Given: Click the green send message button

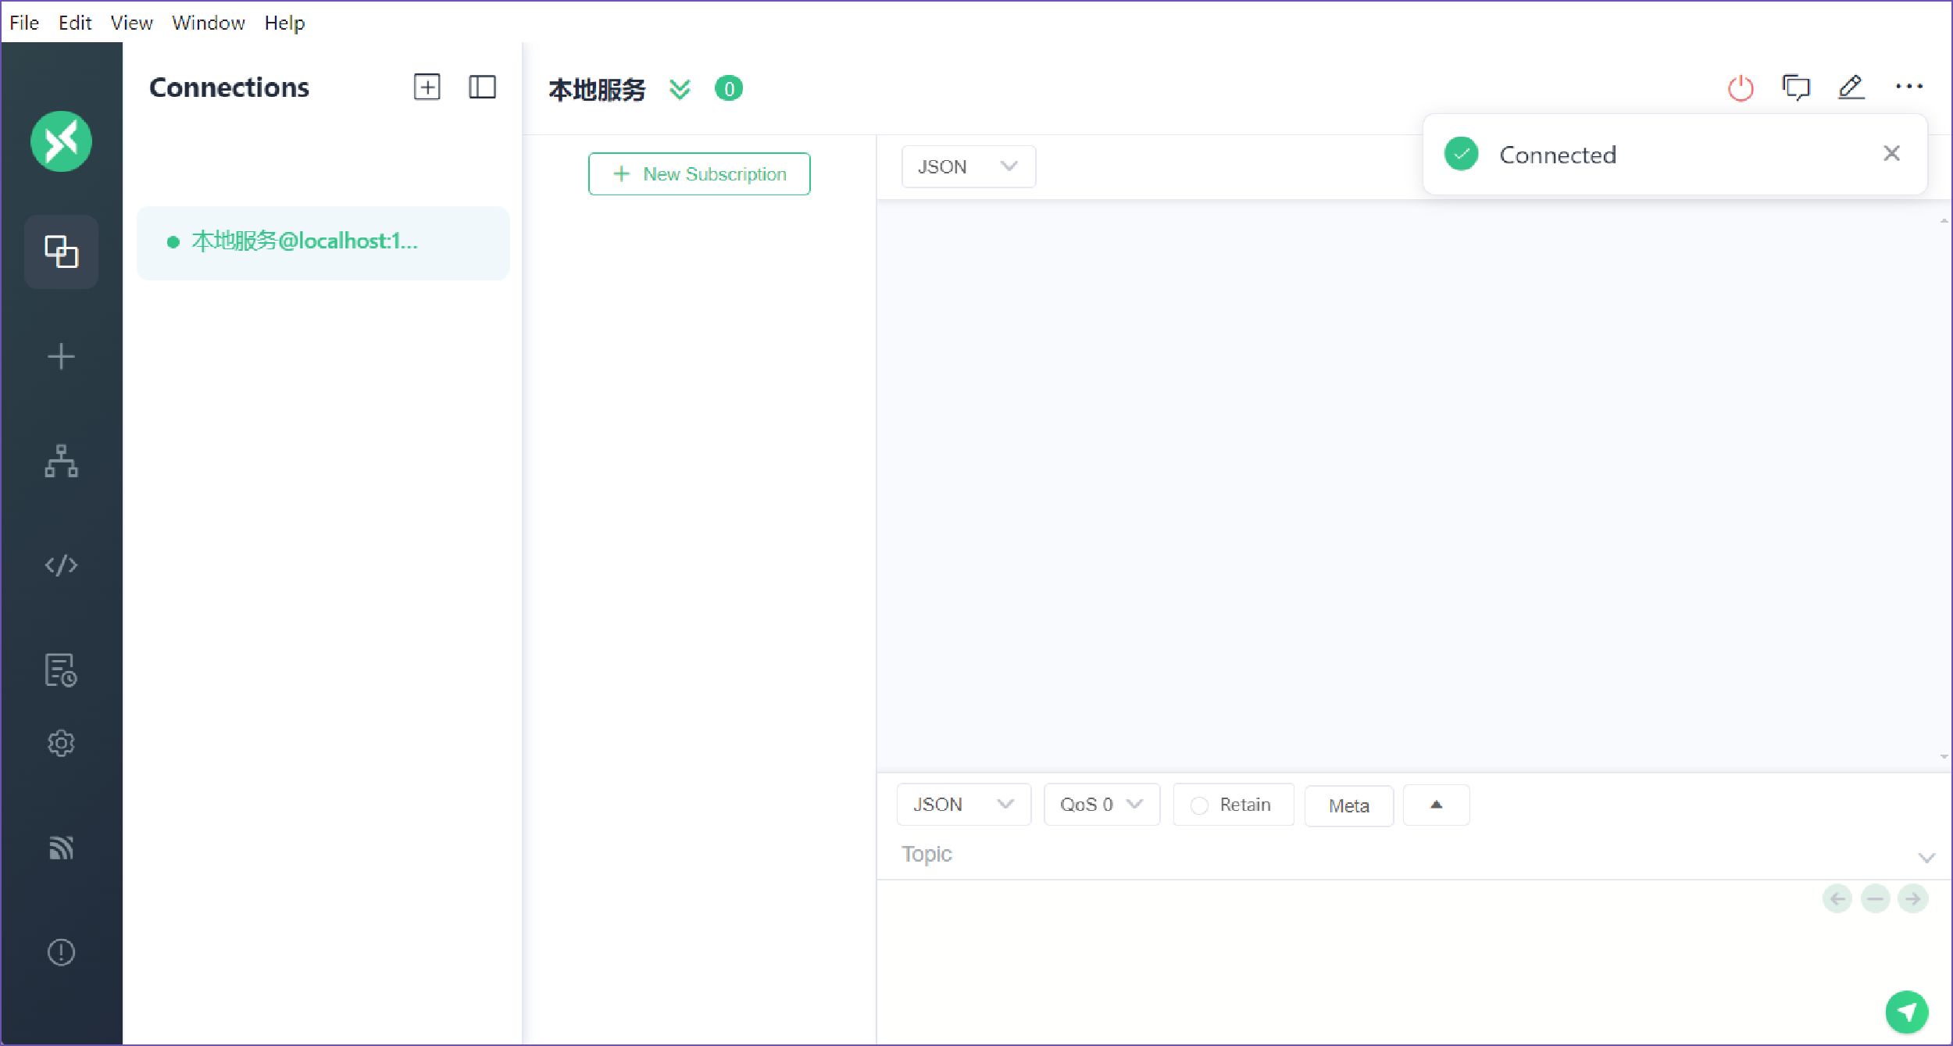Looking at the screenshot, I should click(1906, 1012).
